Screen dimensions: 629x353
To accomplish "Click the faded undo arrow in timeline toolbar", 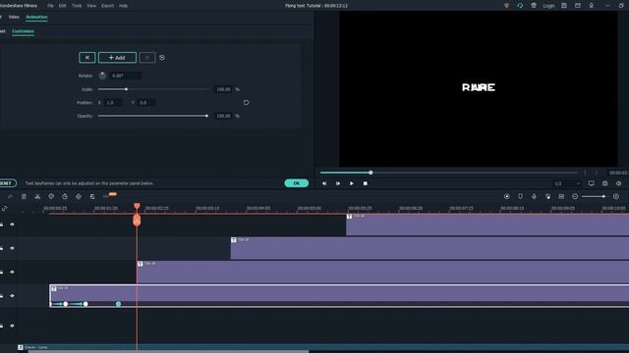I will coord(11,196).
